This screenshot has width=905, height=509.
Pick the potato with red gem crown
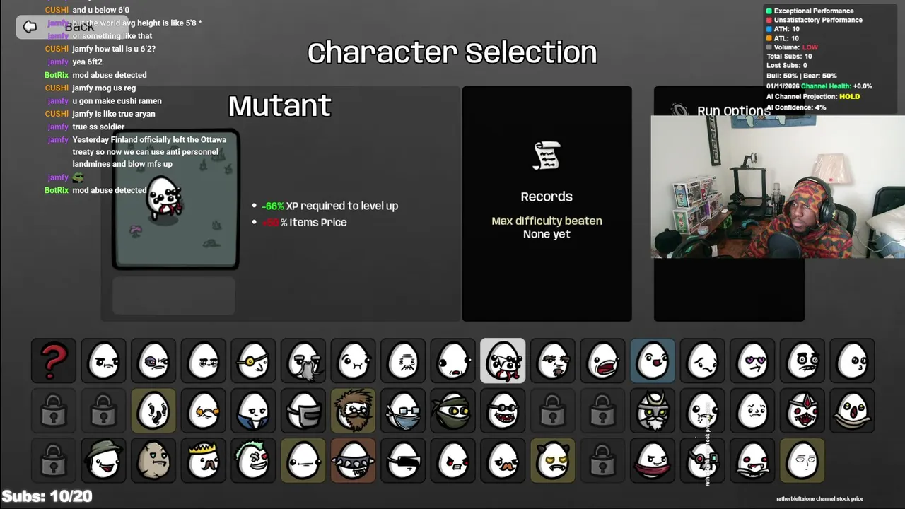point(802,410)
